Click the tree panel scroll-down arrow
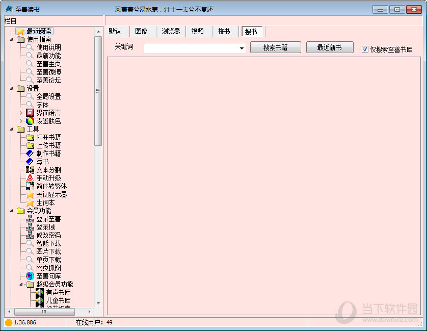The image size is (427, 331). tap(98, 303)
